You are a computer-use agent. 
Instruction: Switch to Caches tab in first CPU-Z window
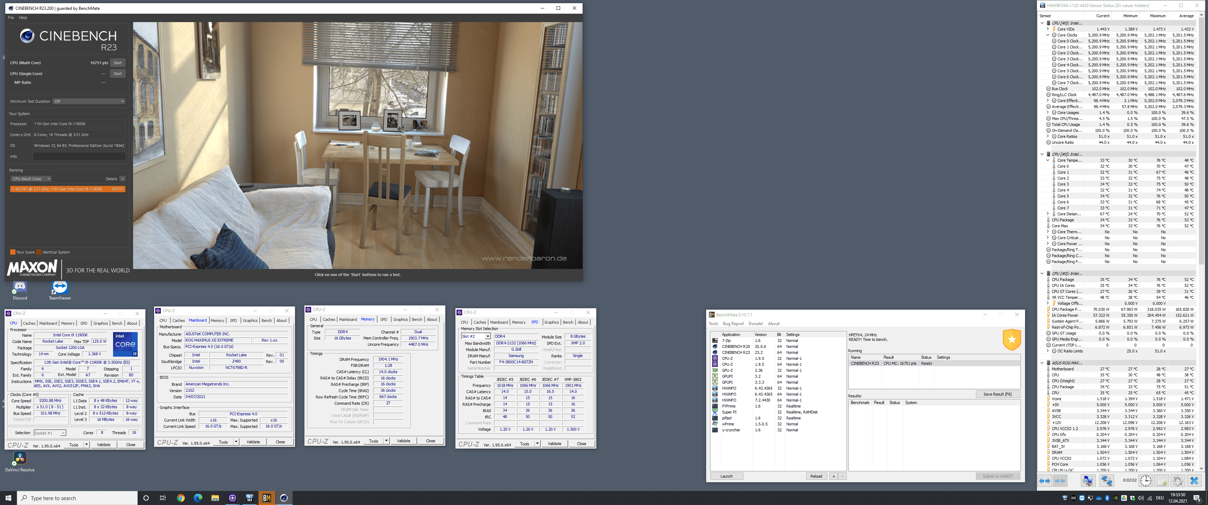coord(29,323)
